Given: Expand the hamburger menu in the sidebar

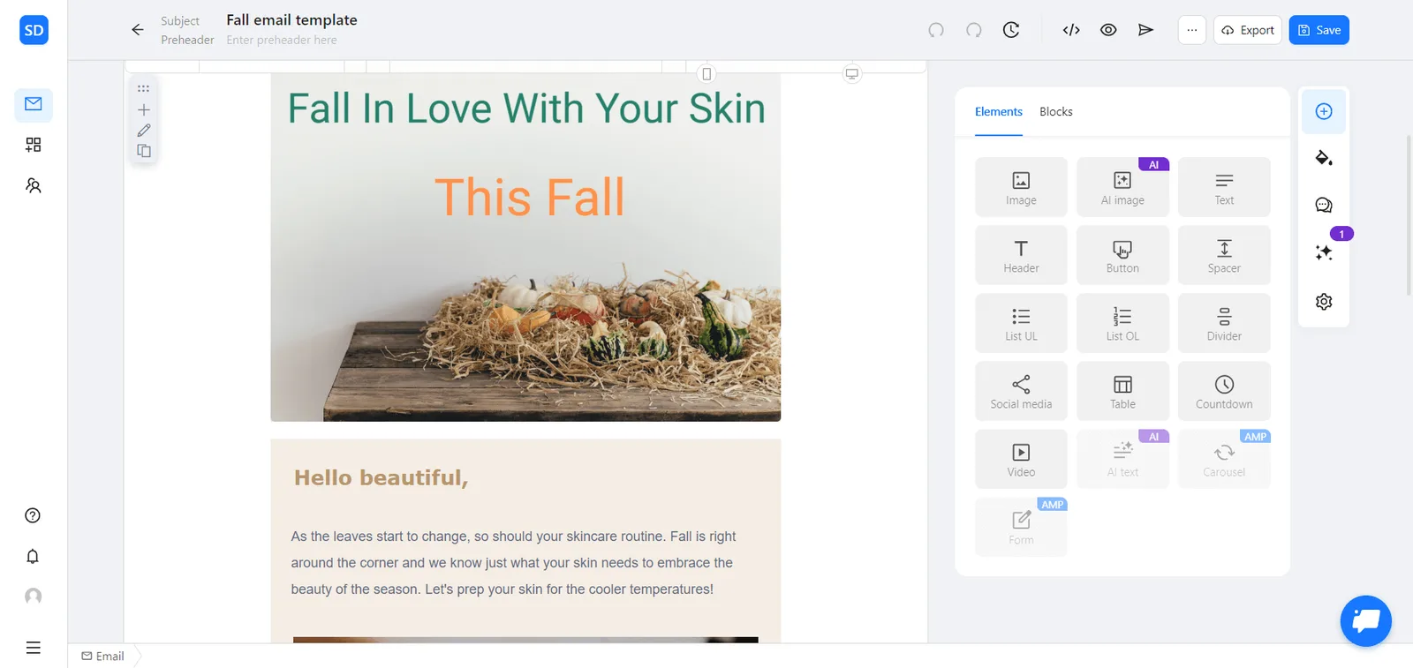Looking at the screenshot, I should 34,648.
